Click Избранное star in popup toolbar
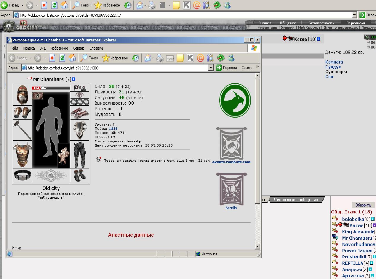Screen dimensions: 376x279 point(115,58)
